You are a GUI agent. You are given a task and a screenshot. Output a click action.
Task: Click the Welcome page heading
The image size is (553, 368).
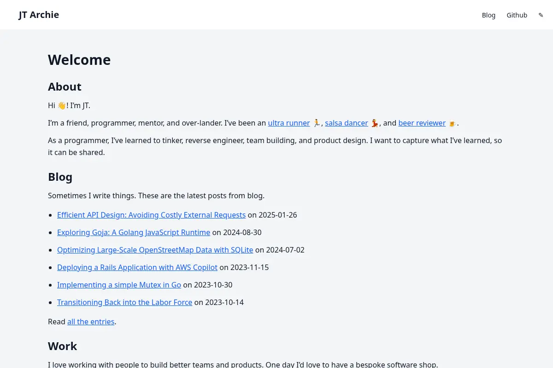pos(79,60)
